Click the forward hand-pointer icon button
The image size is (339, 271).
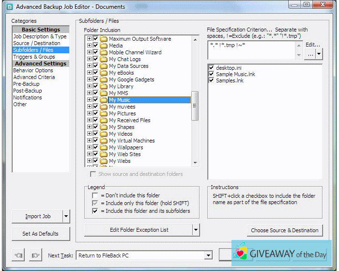[x=35, y=255]
